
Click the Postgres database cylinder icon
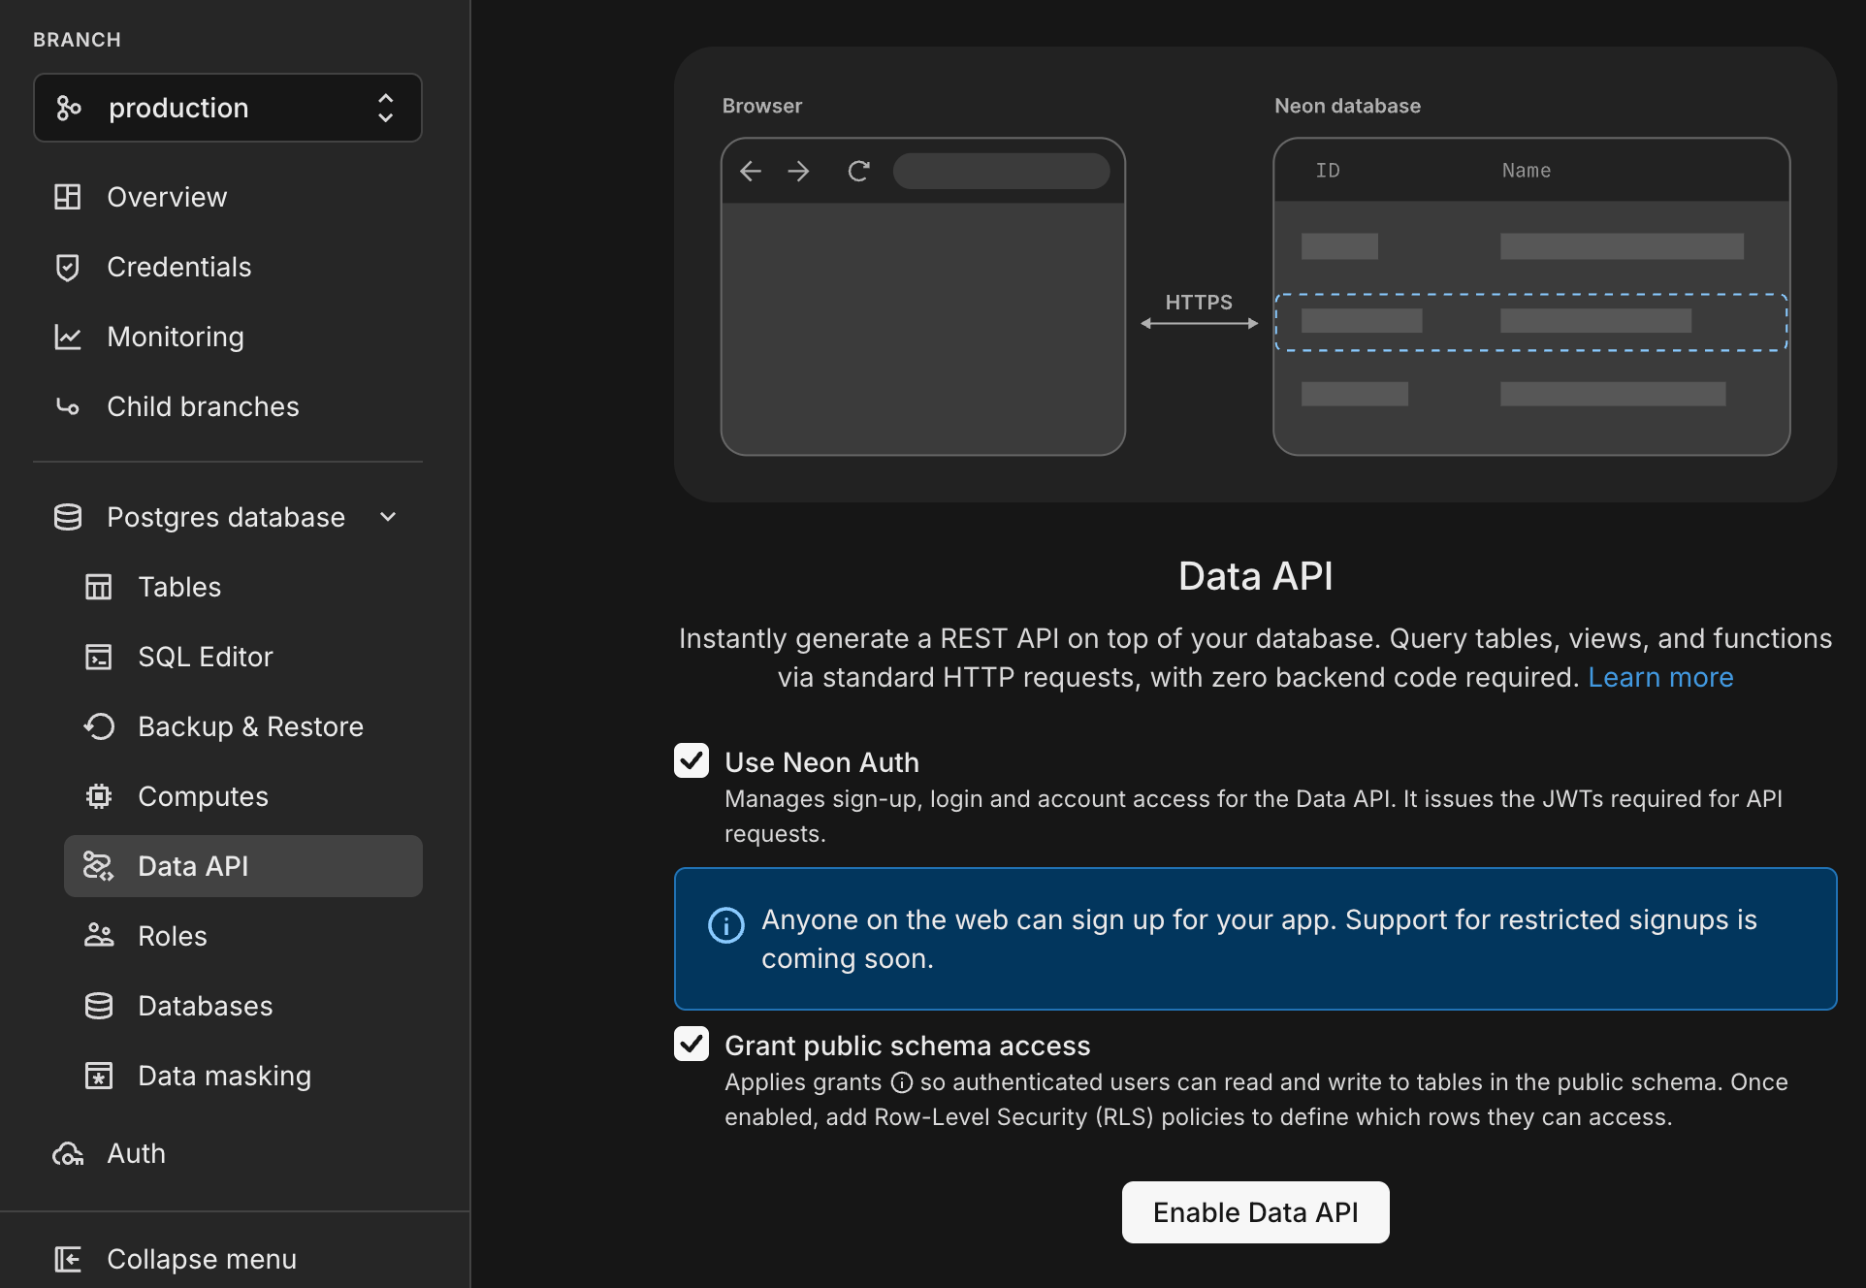click(x=68, y=517)
